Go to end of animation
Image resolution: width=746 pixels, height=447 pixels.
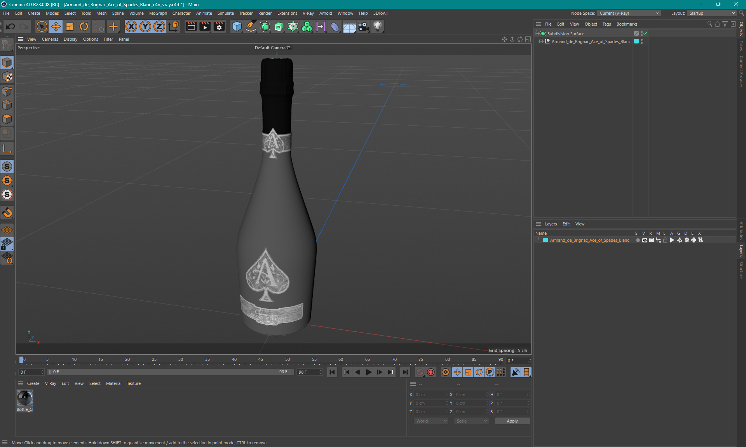pos(405,372)
